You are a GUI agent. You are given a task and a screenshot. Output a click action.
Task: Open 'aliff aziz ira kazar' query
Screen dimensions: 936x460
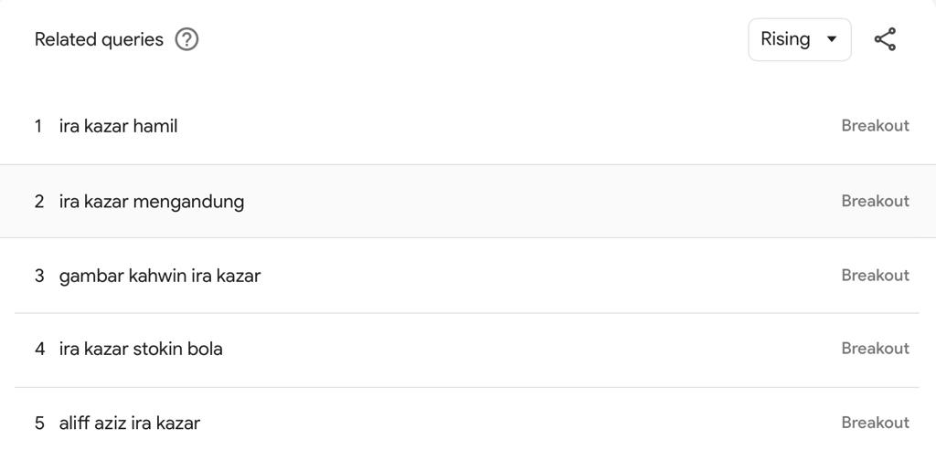tap(130, 423)
